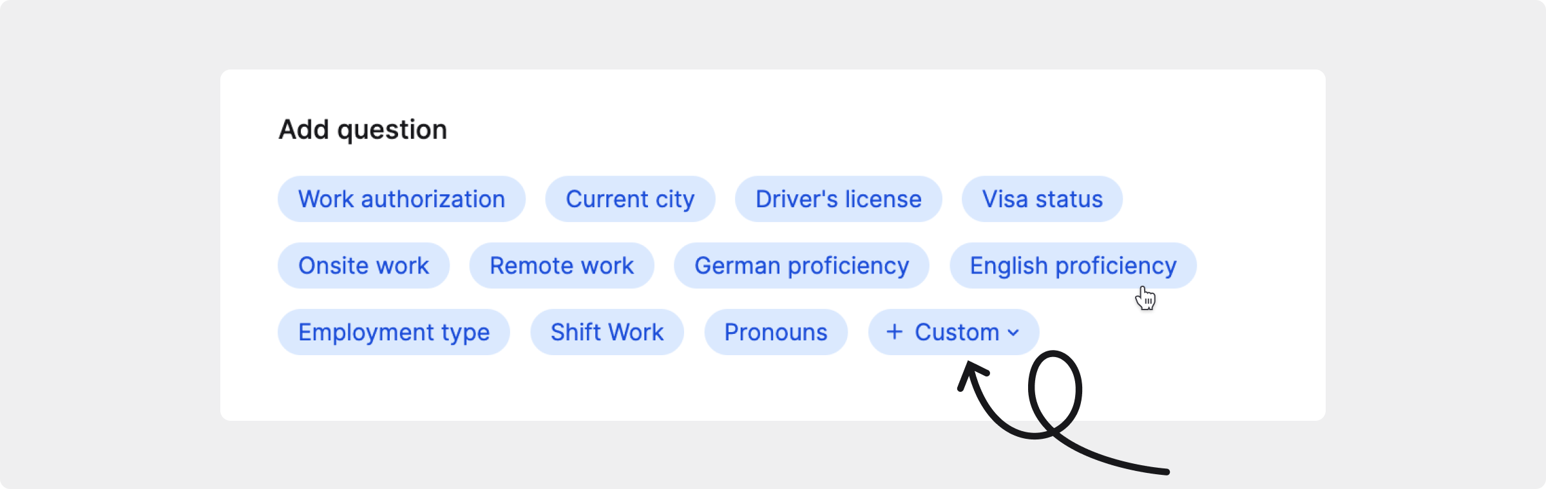Add the Onsite work question
The image size is (1546, 489).
coord(363,266)
